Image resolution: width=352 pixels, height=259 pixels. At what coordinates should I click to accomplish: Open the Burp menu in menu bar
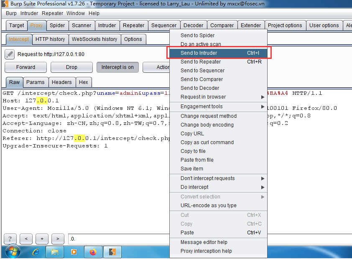tap(11, 13)
